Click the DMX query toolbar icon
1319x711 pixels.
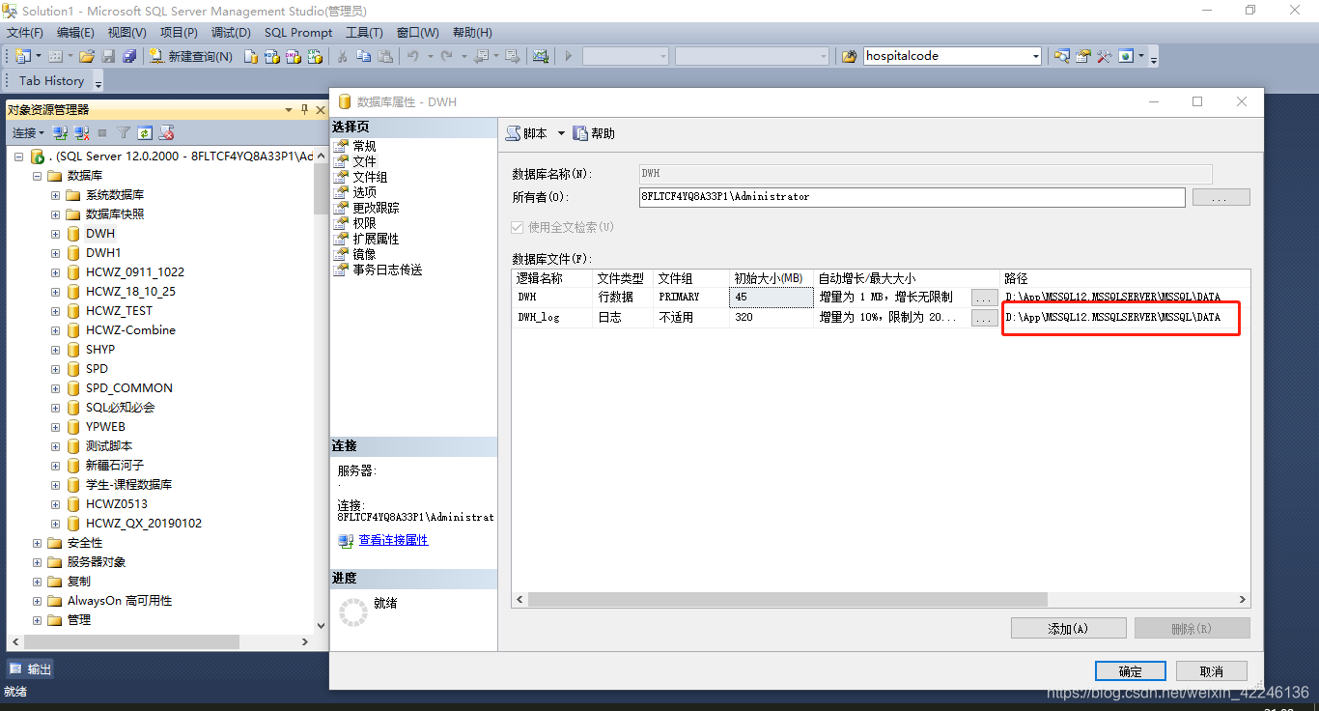pyautogui.click(x=294, y=56)
